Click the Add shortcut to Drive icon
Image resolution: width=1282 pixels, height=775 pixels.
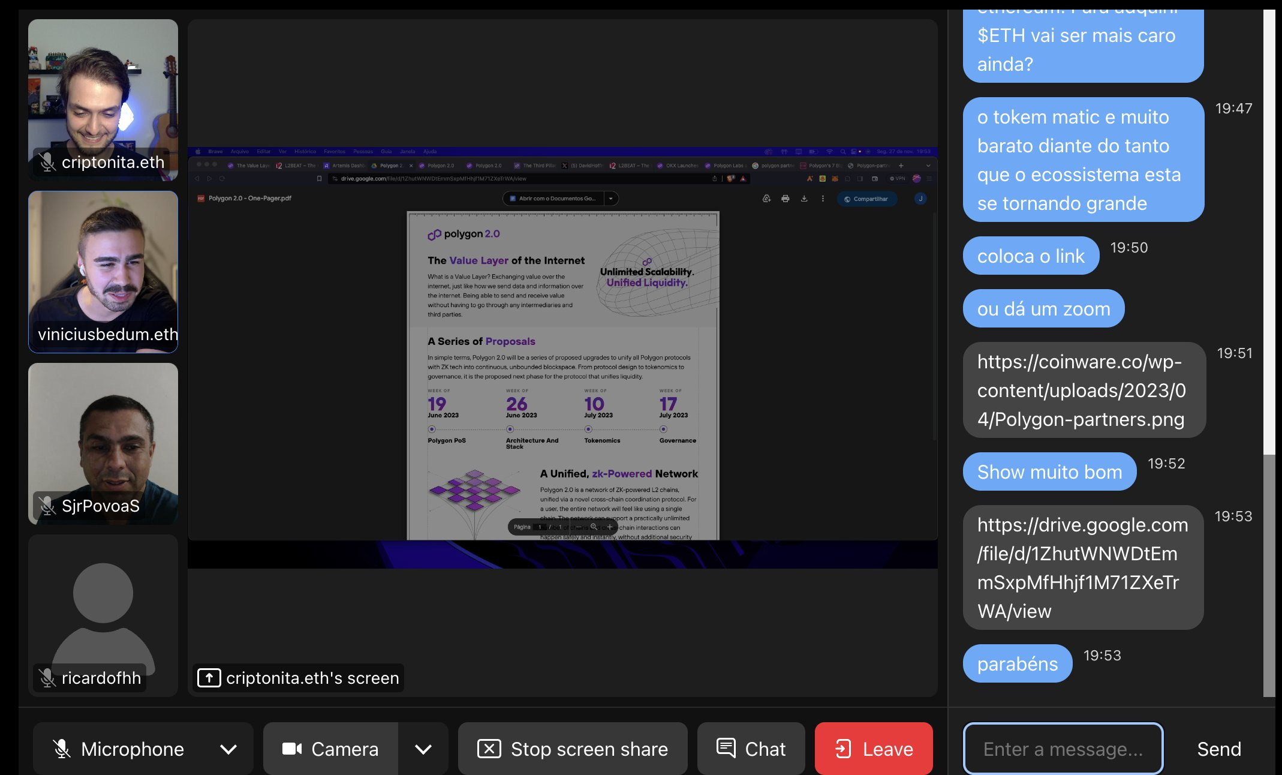(766, 199)
